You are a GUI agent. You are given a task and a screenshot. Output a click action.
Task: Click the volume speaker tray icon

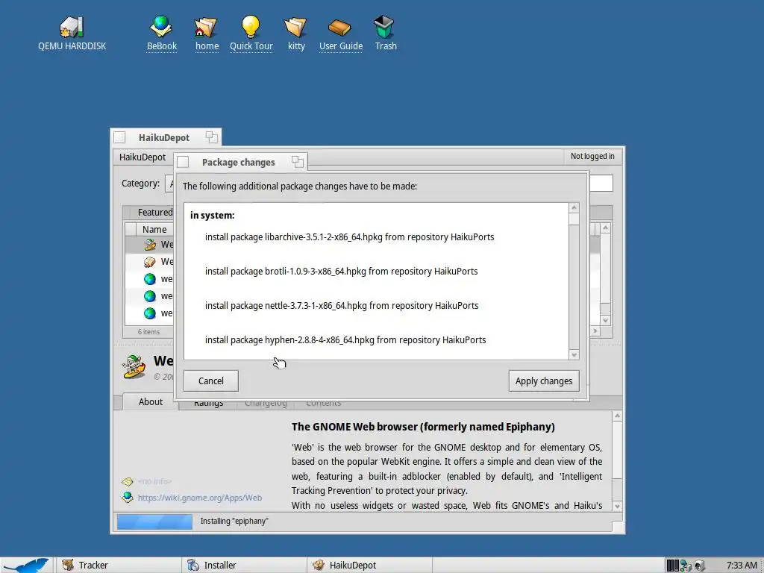(699, 566)
